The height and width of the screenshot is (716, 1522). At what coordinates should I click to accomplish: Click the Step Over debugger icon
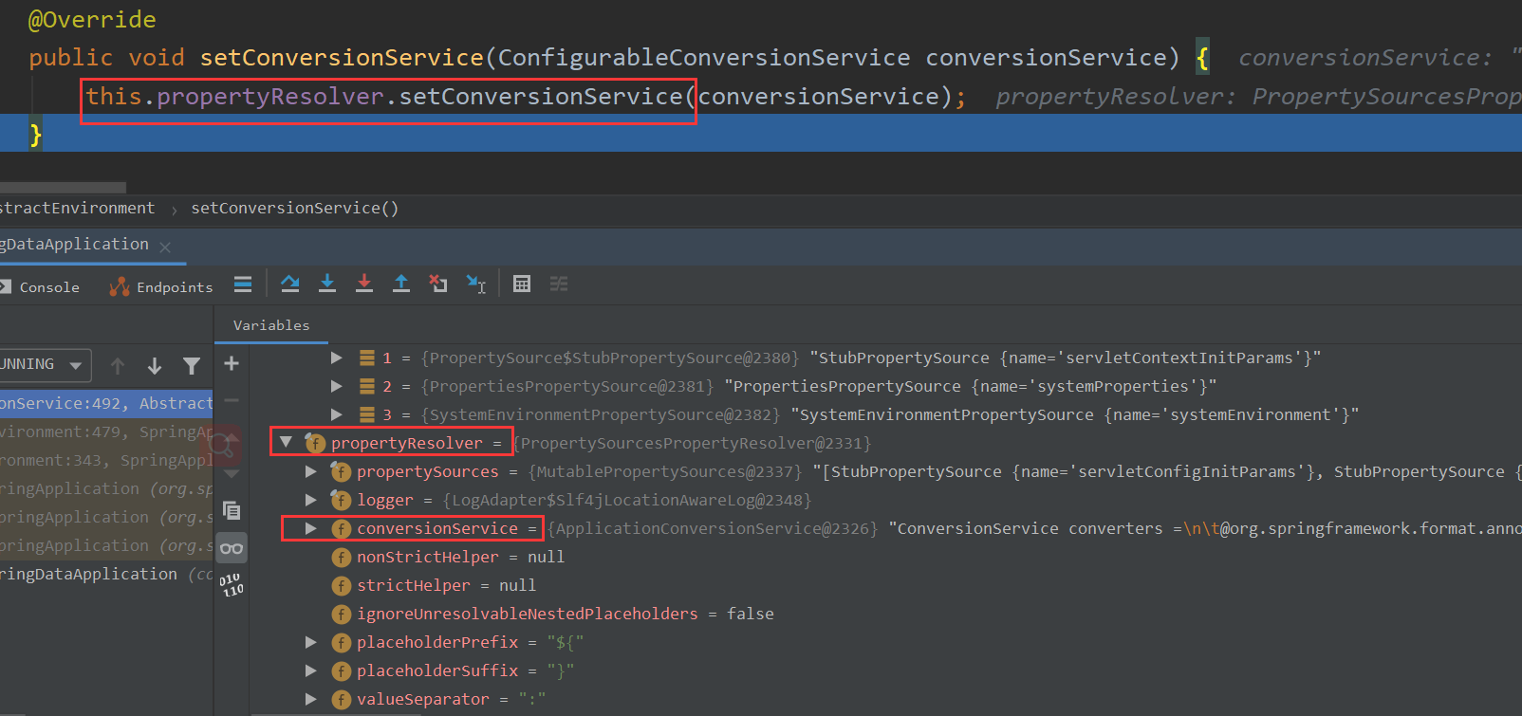[x=290, y=284]
